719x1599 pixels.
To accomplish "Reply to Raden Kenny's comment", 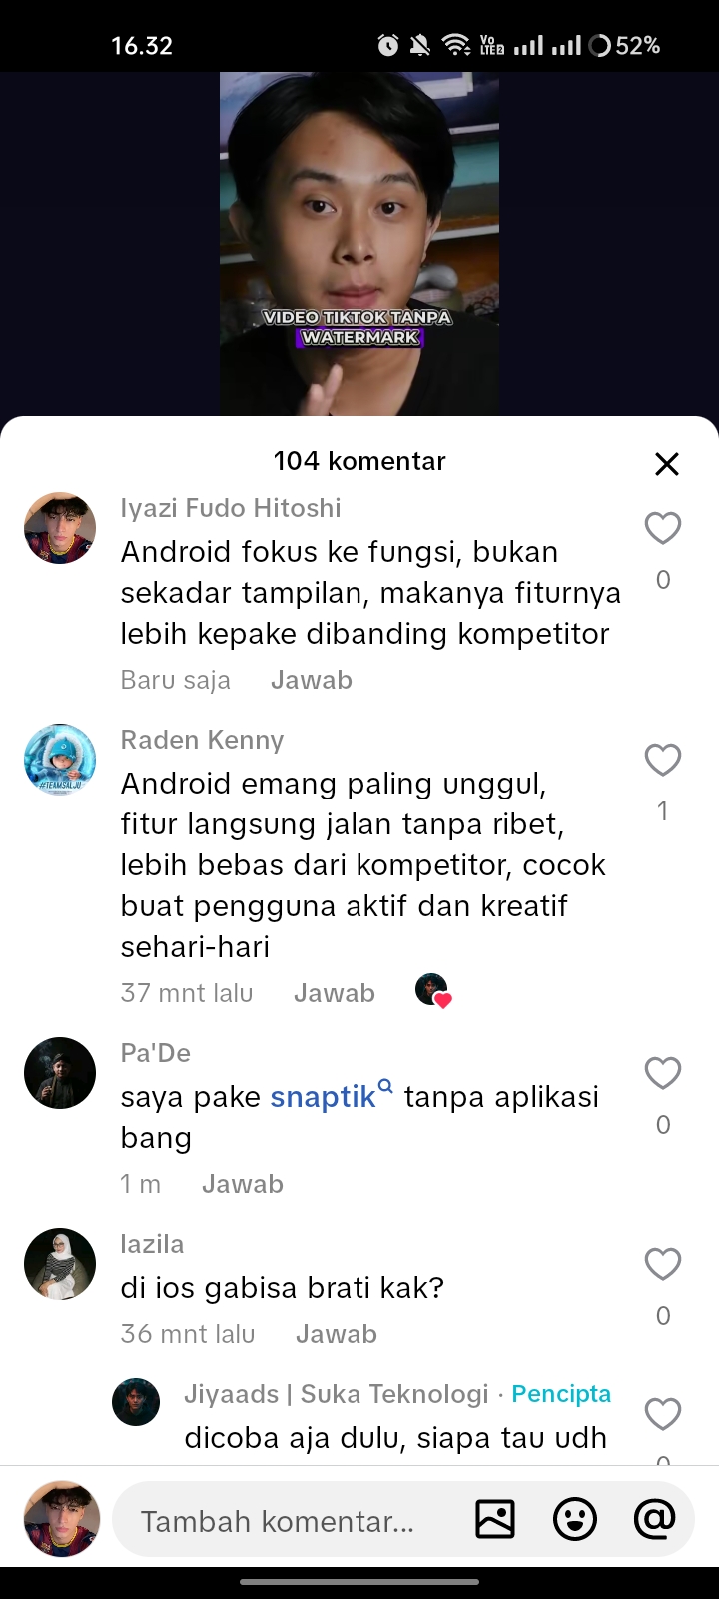I will 335,993.
